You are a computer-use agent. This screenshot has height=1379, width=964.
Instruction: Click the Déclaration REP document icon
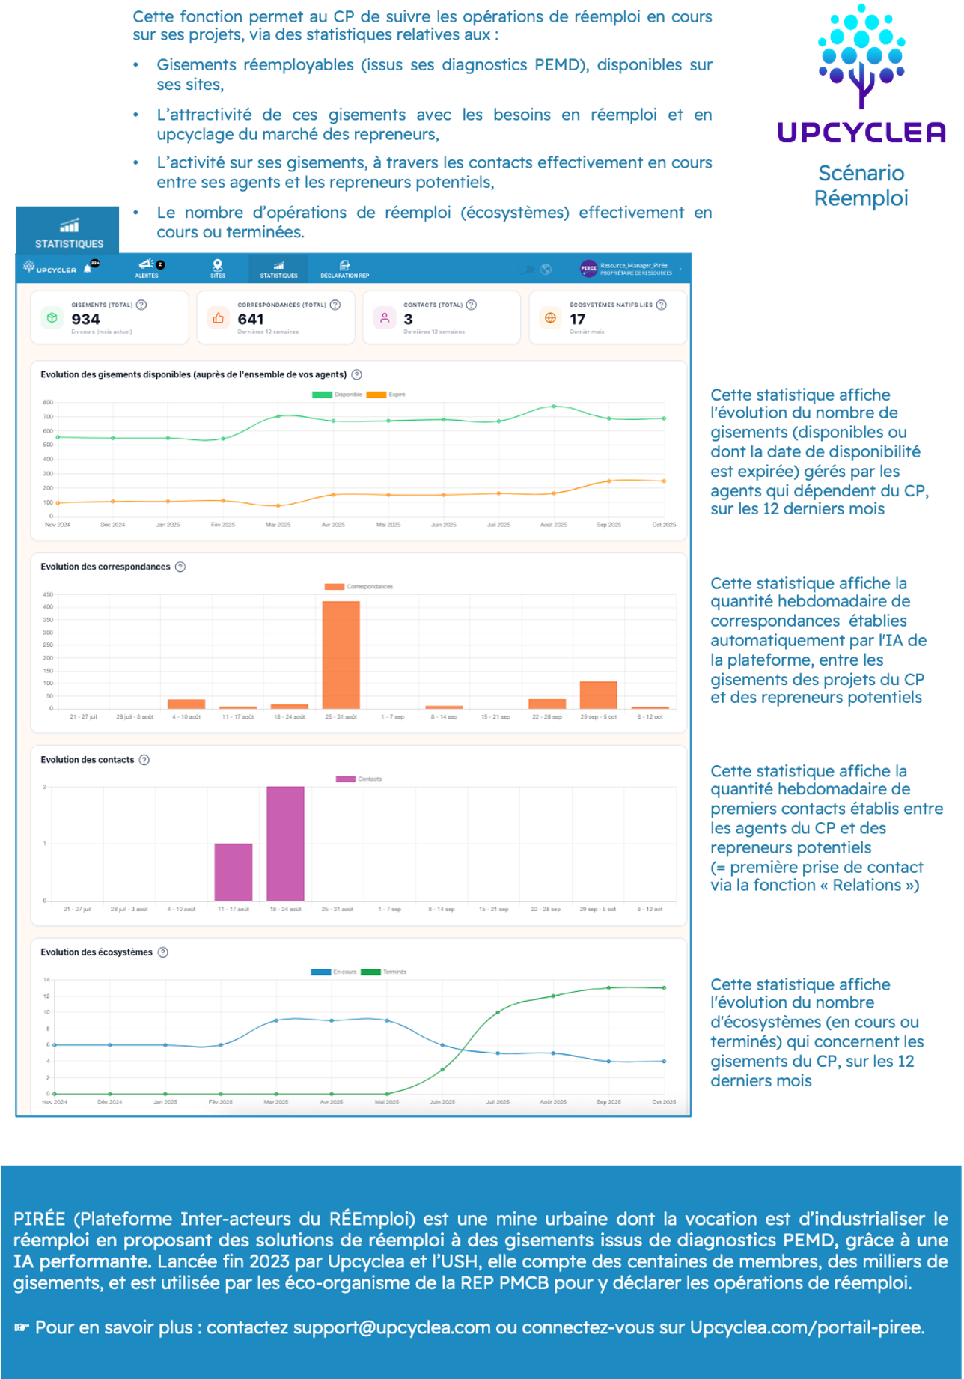coord(344,265)
